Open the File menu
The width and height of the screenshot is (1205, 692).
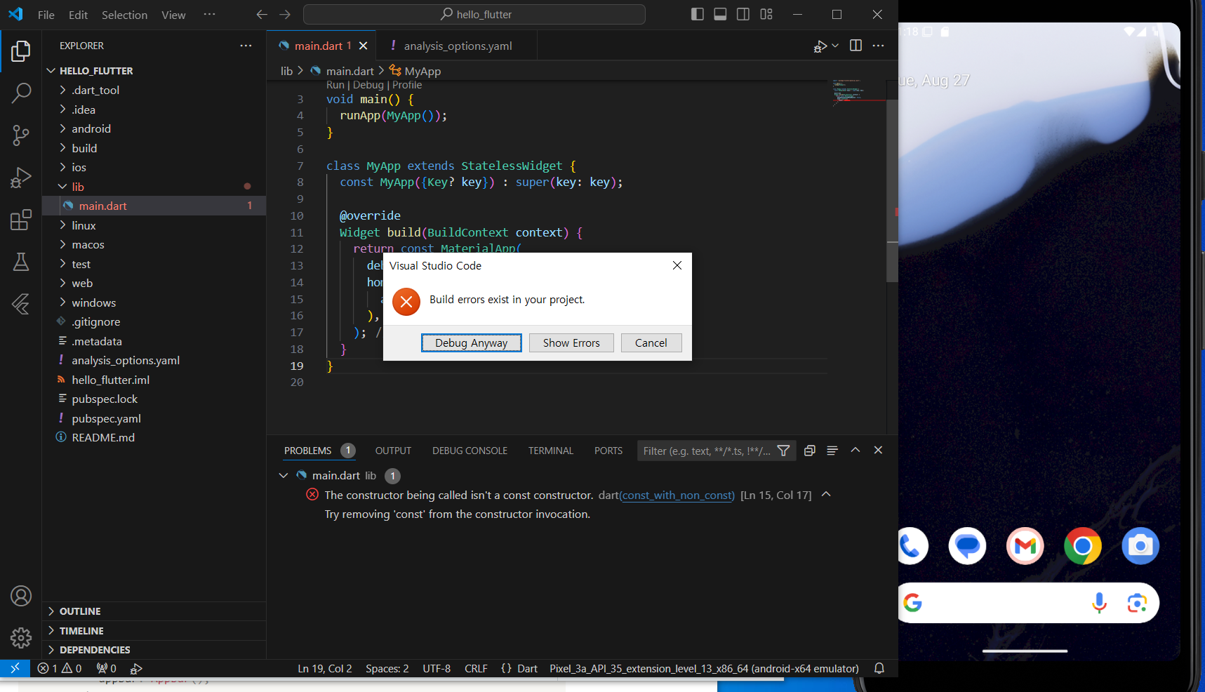(46, 15)
